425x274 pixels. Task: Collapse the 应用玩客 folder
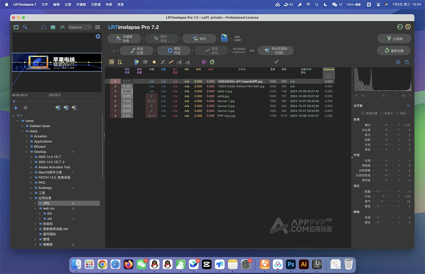click(31, 198)
